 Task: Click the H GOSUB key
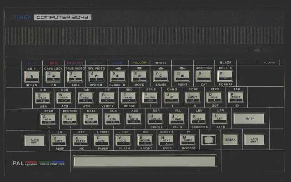(155, 119)
